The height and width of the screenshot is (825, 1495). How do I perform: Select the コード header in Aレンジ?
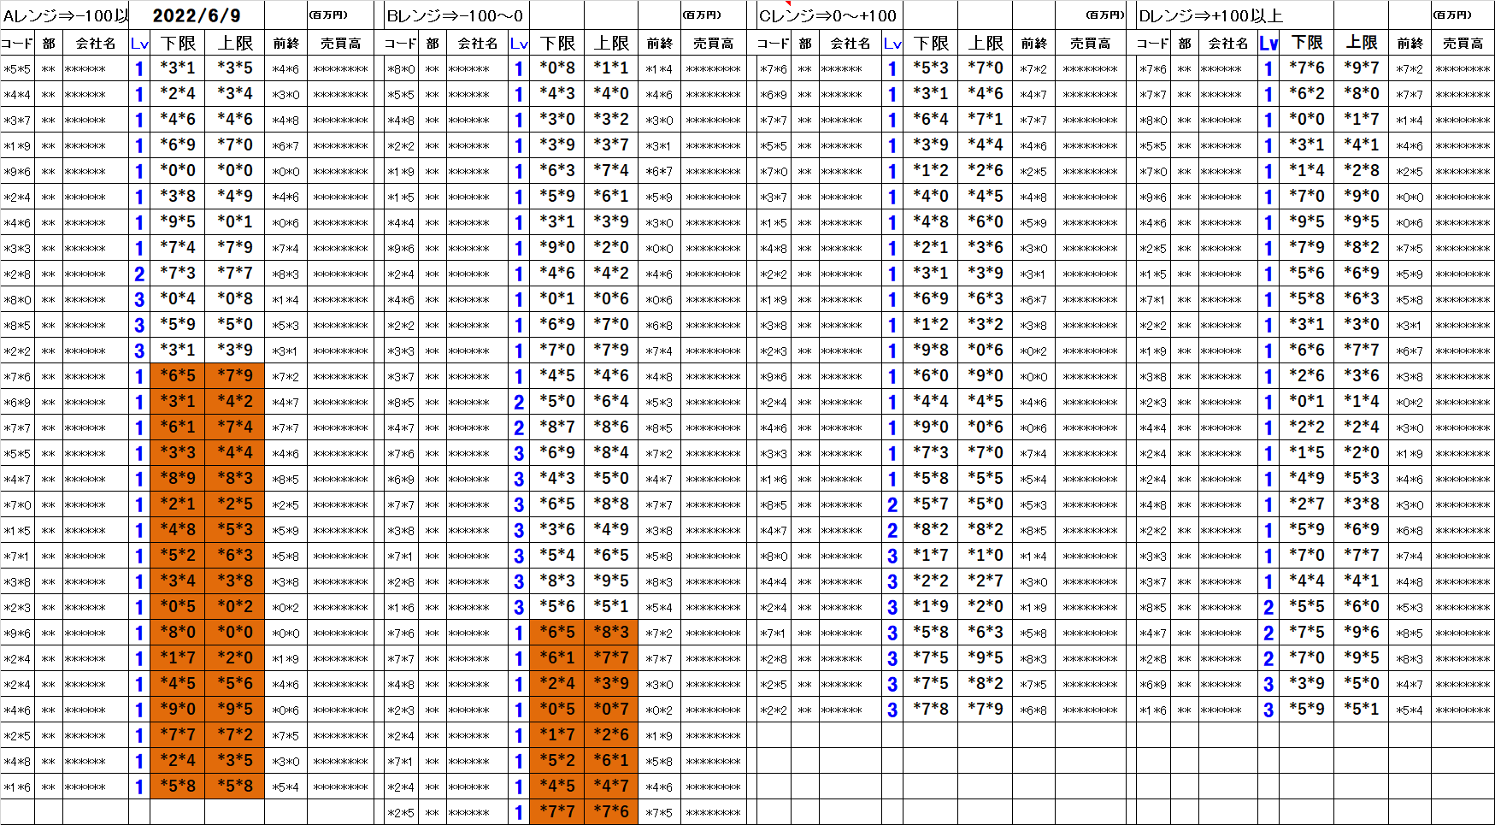pos(18,43)
